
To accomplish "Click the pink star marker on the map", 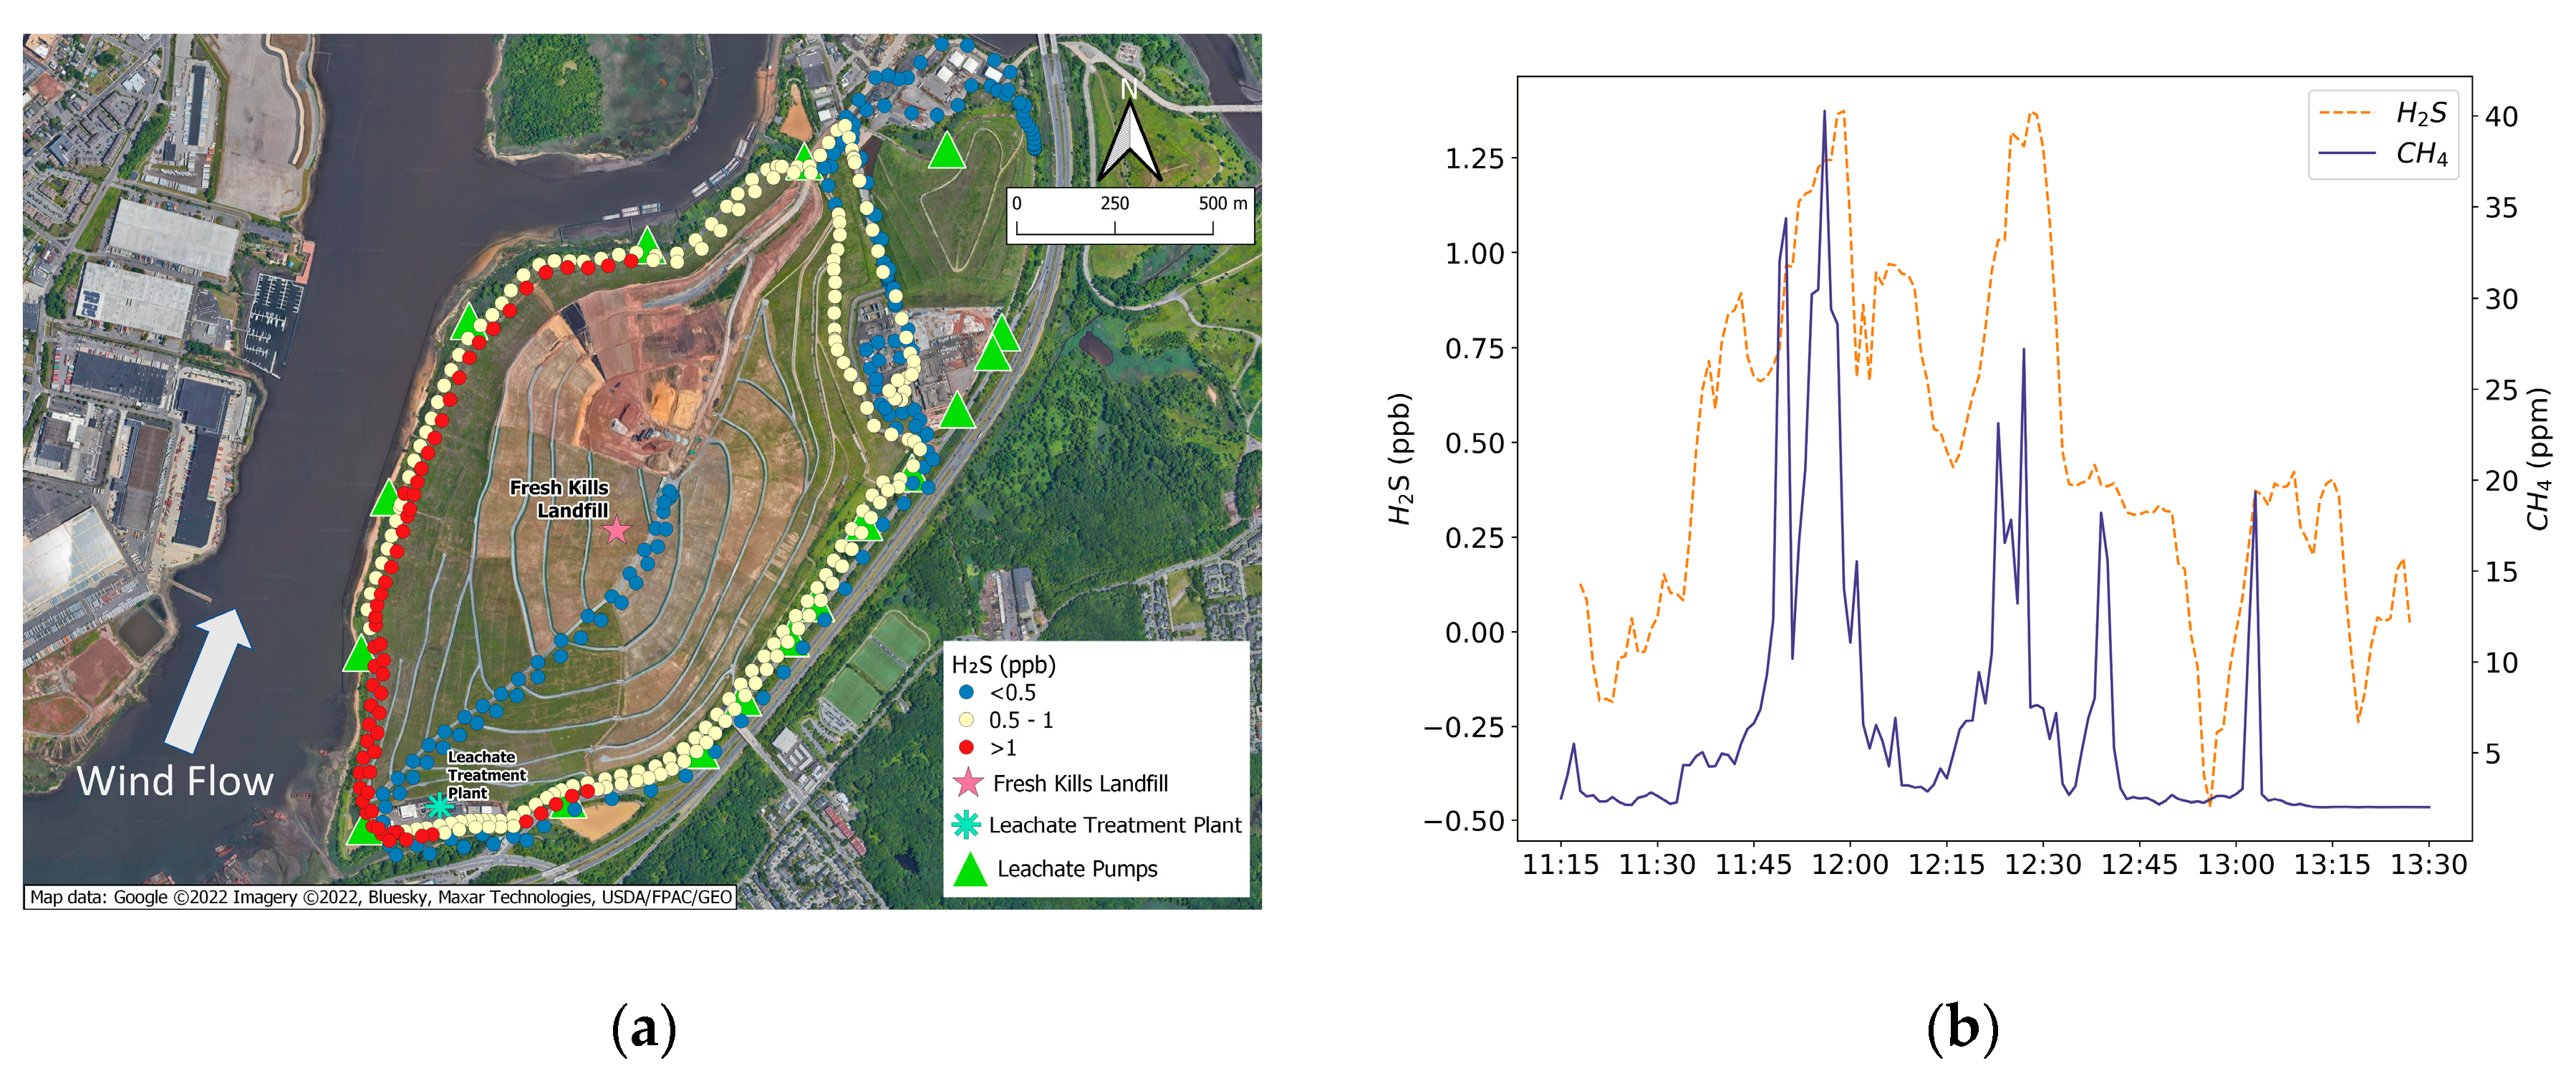I will [x=617, y=530].
